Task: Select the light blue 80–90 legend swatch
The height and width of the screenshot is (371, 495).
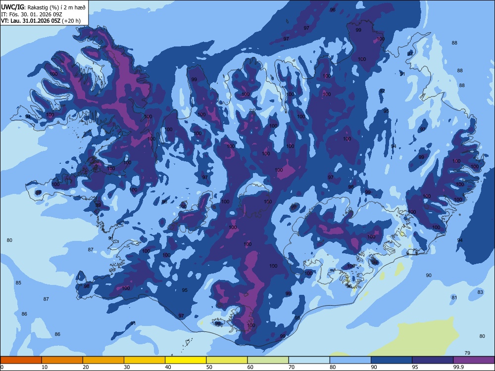Action: (x=350, y=360)
